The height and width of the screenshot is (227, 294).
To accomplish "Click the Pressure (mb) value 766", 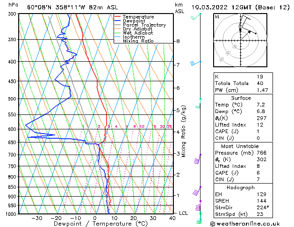I will (262, 153).
